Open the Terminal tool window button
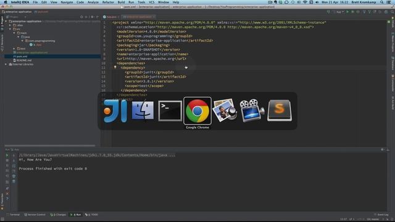 [13, 215]
